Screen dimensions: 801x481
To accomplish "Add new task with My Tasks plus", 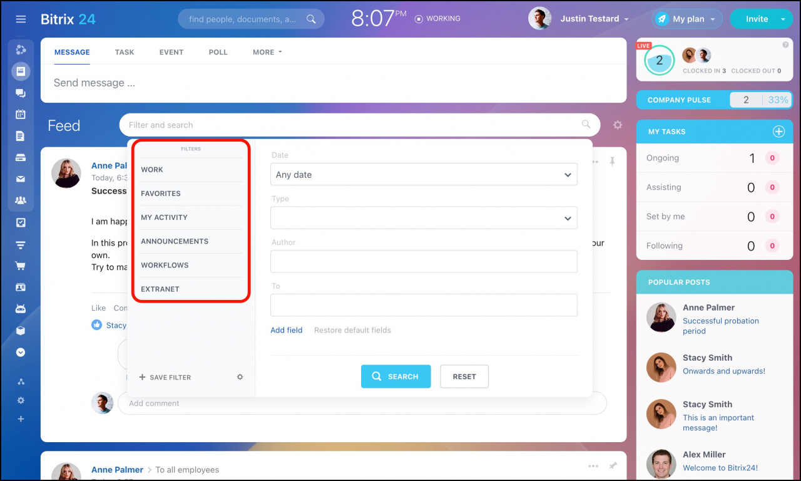I will coord(778,132).
